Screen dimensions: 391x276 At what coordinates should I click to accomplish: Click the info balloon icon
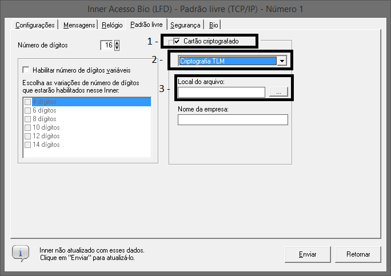[21, 253]
